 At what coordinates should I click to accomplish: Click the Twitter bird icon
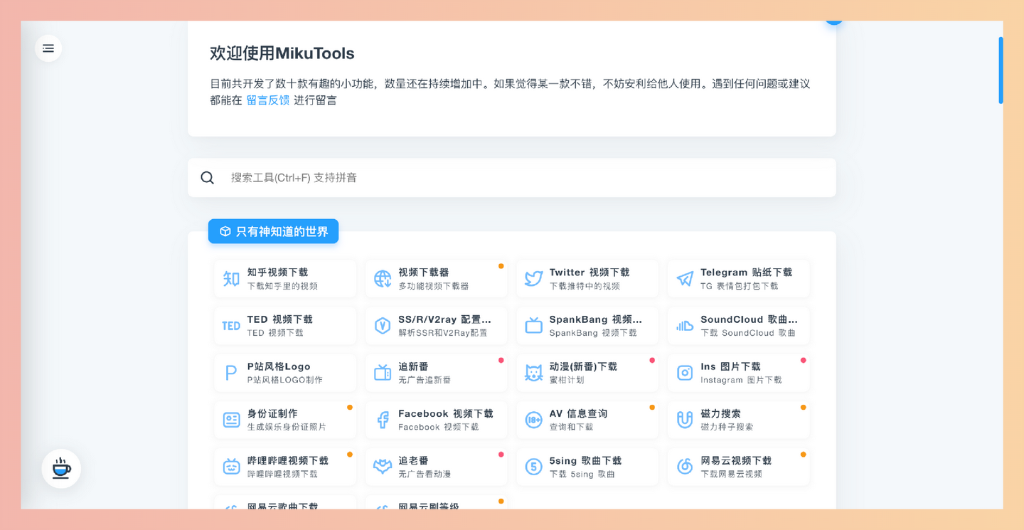534,278
